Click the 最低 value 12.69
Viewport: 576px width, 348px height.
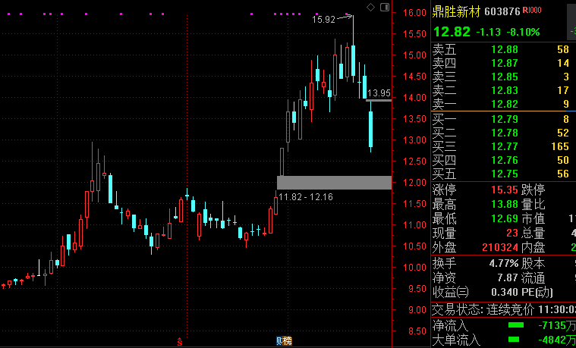[505, 219]
